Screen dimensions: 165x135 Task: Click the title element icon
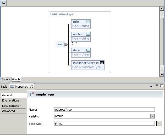(88, 22)
